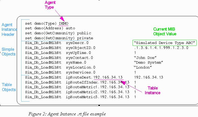
Task: Click the "John Doe" sysContact value
Action: pos(145,58)
